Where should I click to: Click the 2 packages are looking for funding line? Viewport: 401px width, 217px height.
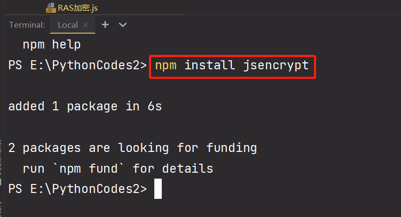click(132, 148)
